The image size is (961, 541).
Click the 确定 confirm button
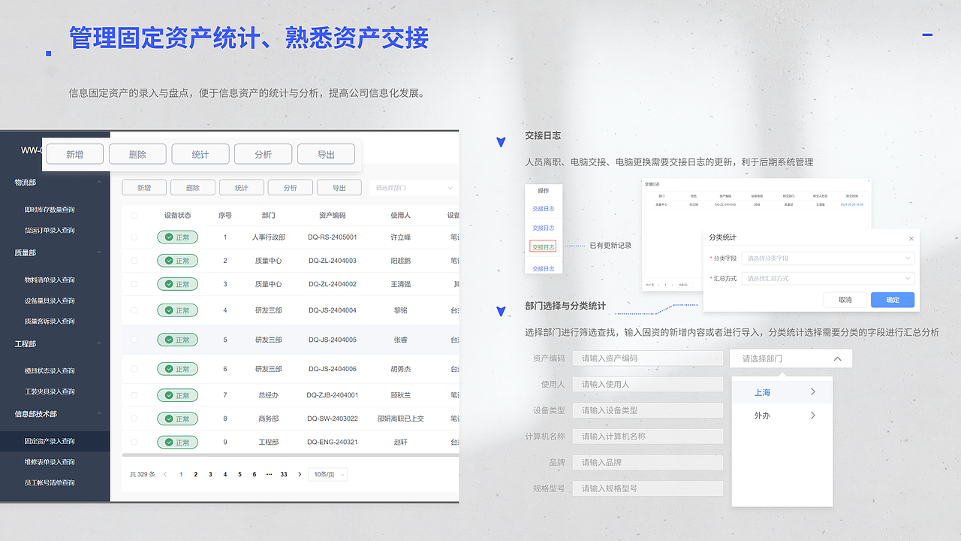coord(892,299)
